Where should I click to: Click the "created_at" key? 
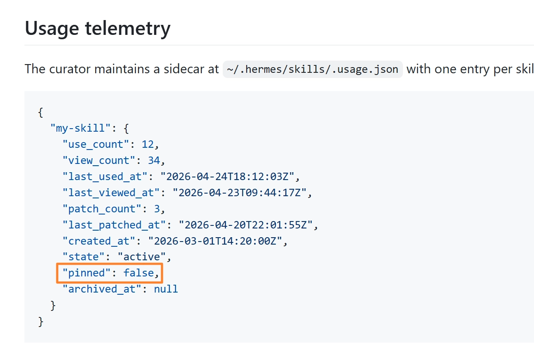(99, 241)
